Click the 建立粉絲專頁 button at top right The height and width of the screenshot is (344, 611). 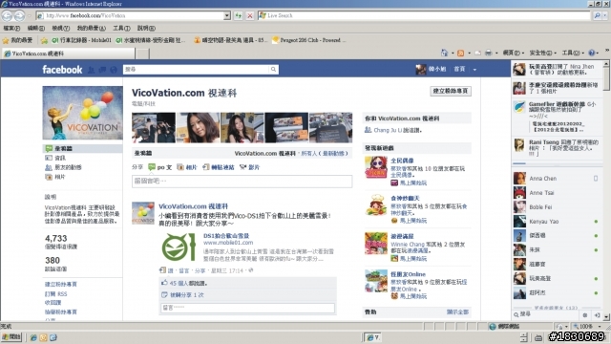point(451,91)
